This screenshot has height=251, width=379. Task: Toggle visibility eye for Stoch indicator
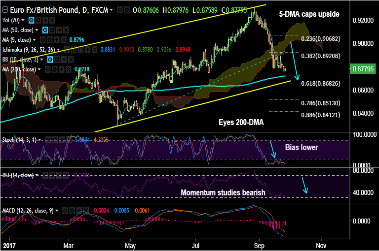(x=48, y=140)
